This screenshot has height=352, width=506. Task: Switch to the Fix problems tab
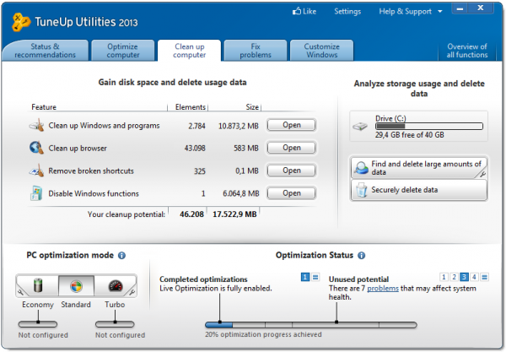pos(256,51)
